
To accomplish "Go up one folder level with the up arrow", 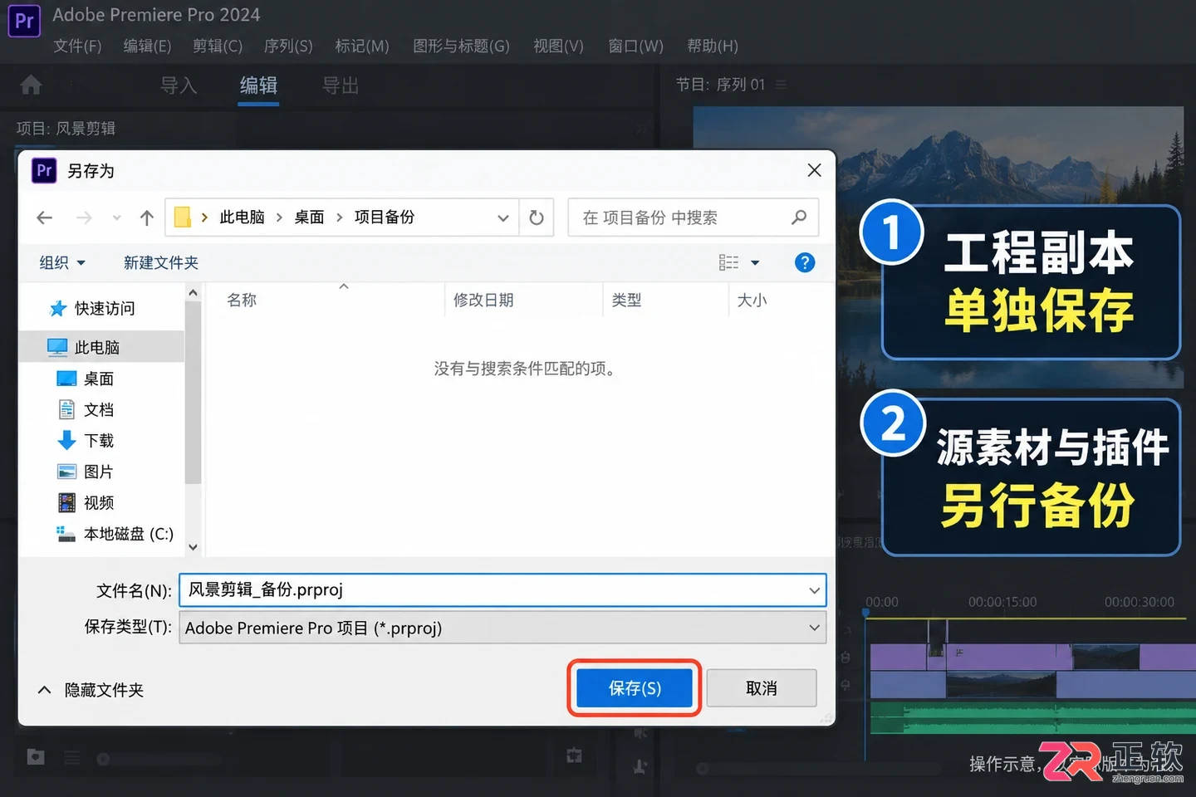I will [x=147, y=218].
